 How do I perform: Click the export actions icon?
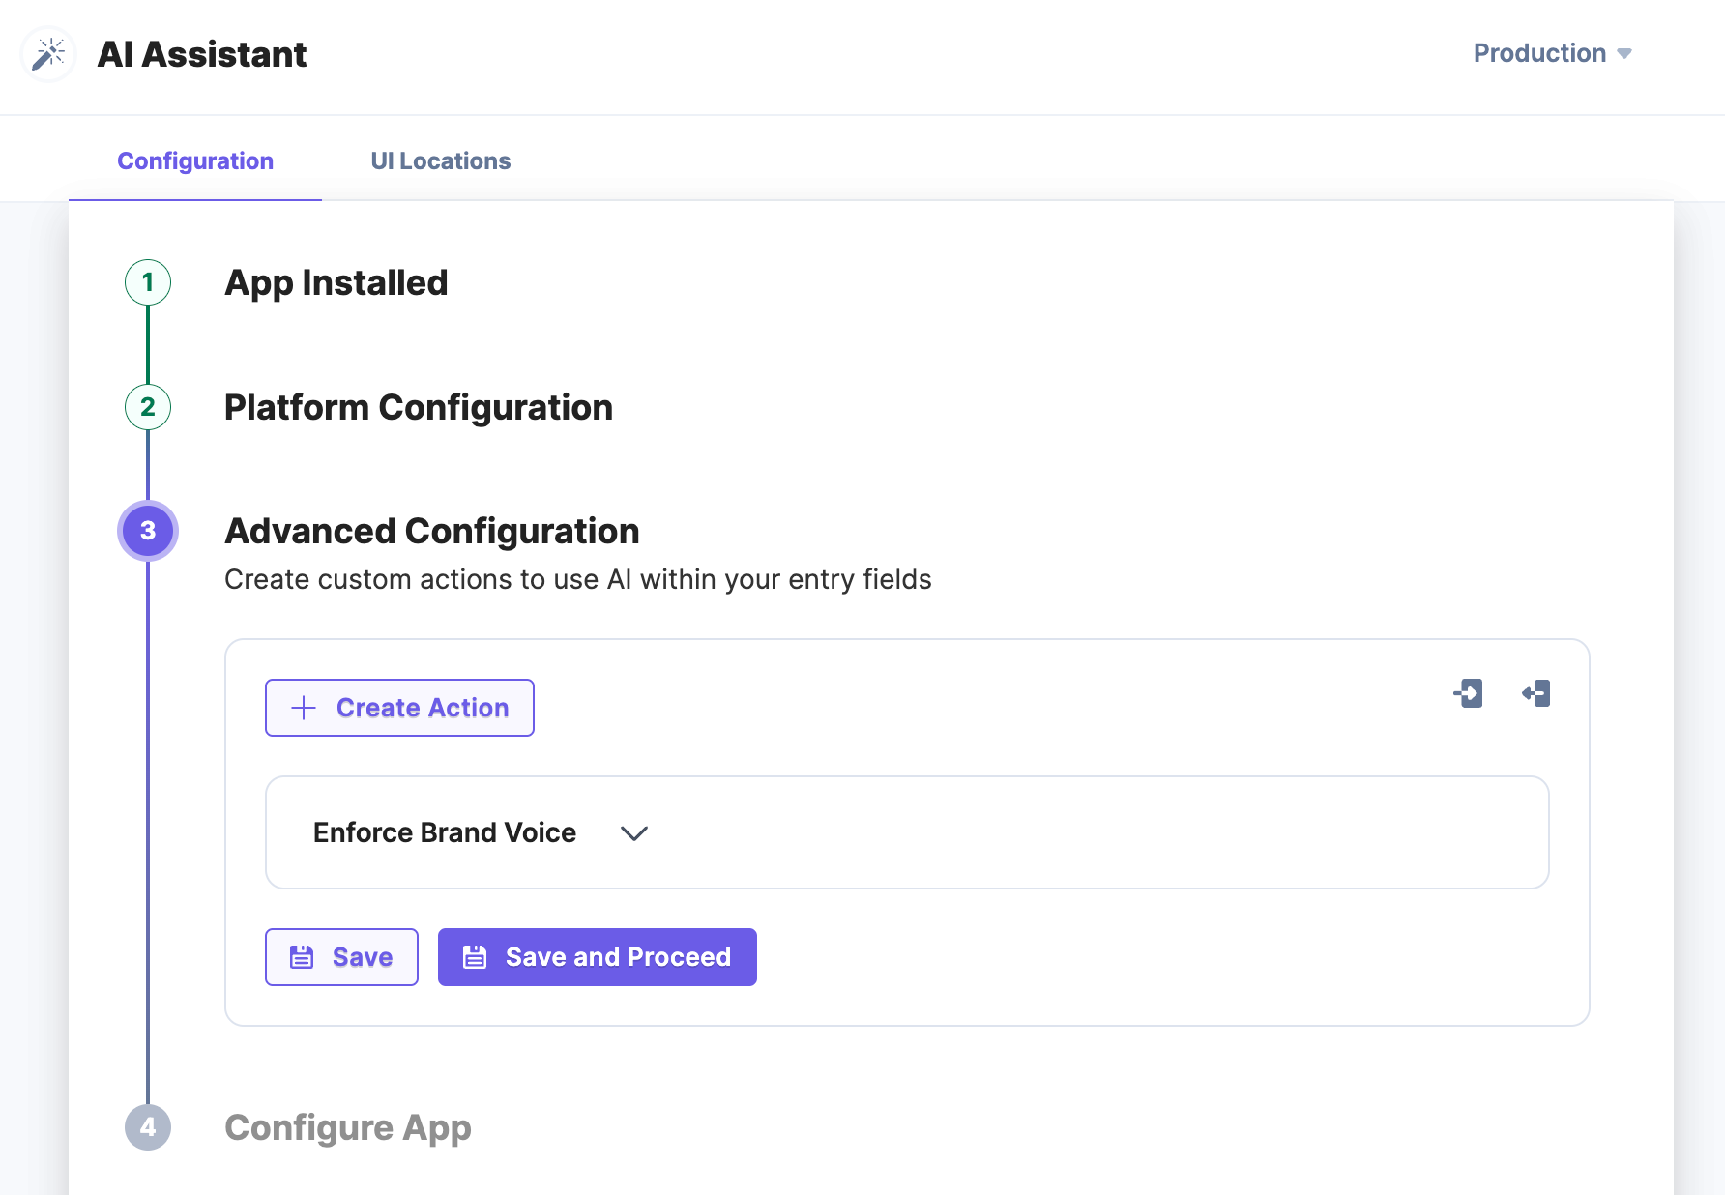(1535, 693)
